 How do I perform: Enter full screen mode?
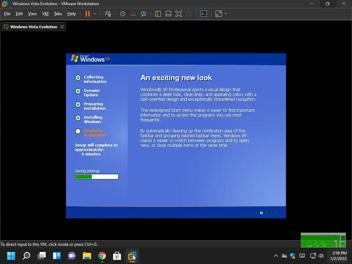pos(179,14)
